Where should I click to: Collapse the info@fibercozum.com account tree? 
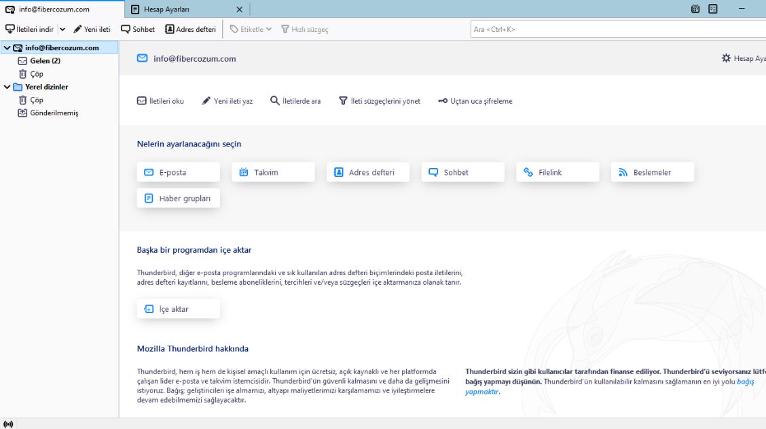(x=7, y=48)
